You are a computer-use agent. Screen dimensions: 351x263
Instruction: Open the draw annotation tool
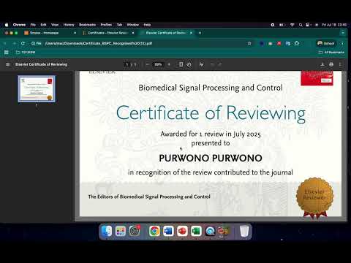pos(201,64)
